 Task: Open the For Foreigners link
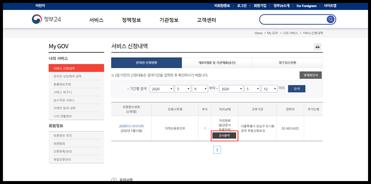(x=307, y=6)
